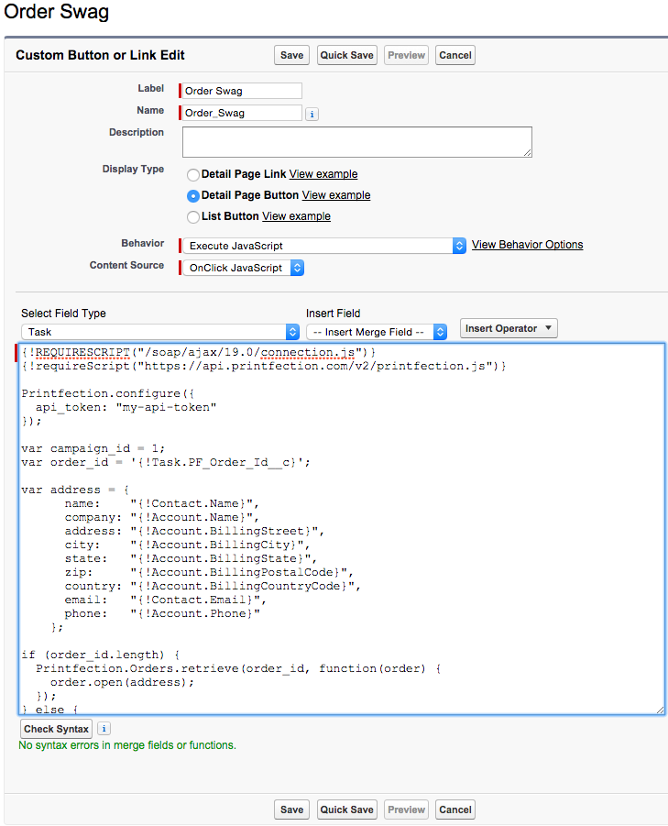Expand the Select Field Type Task dropdown
The height and width of the screenshot is (826, 668).
tap(160, 332)
